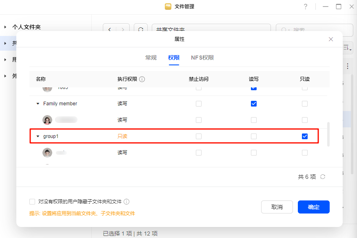Image resolution: width=357 pixels, height=238 pixels.
Task: Click the refresh icon in file toolbar
Action: point(140,30)
